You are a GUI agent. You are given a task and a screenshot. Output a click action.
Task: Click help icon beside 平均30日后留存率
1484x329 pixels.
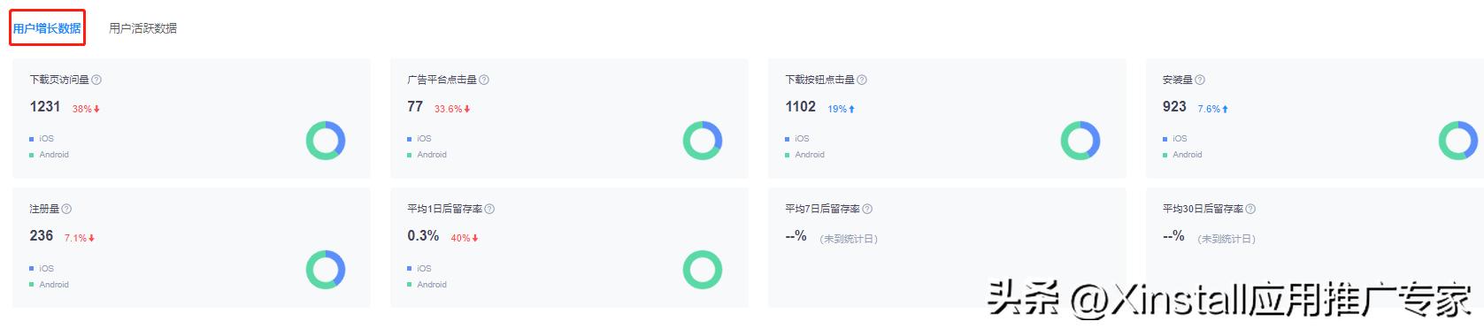click(x=1250, y=209)
